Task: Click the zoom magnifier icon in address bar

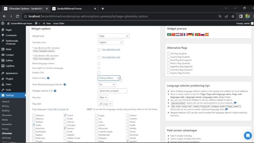Action: click(220, 16)
